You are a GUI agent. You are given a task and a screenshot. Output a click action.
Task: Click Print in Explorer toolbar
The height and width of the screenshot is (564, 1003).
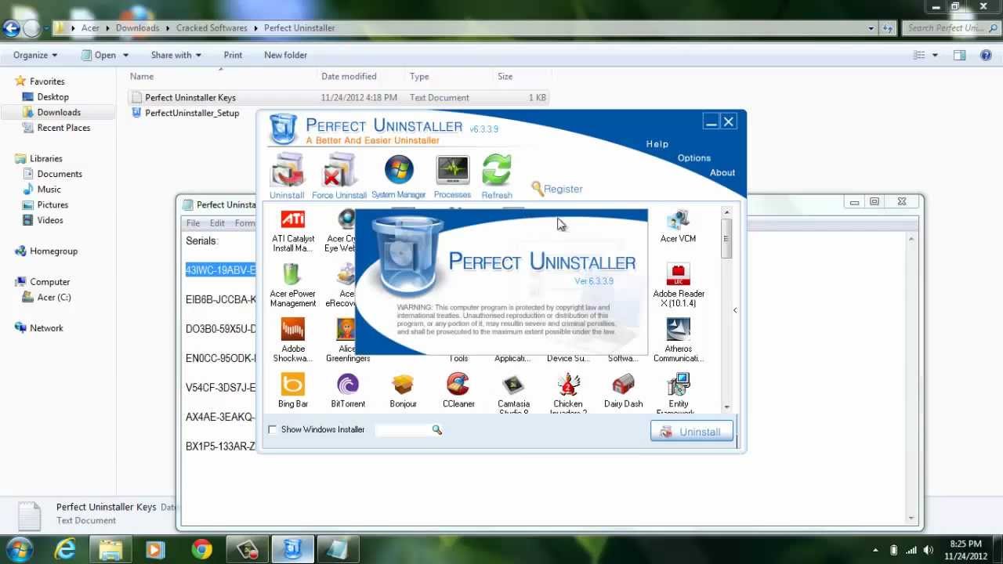(x=233, y=55)
